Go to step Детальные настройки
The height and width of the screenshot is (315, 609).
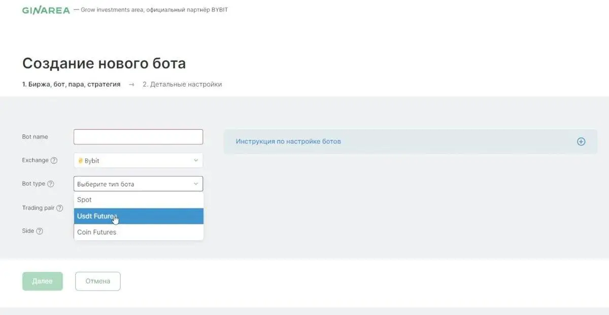(183, 84)
